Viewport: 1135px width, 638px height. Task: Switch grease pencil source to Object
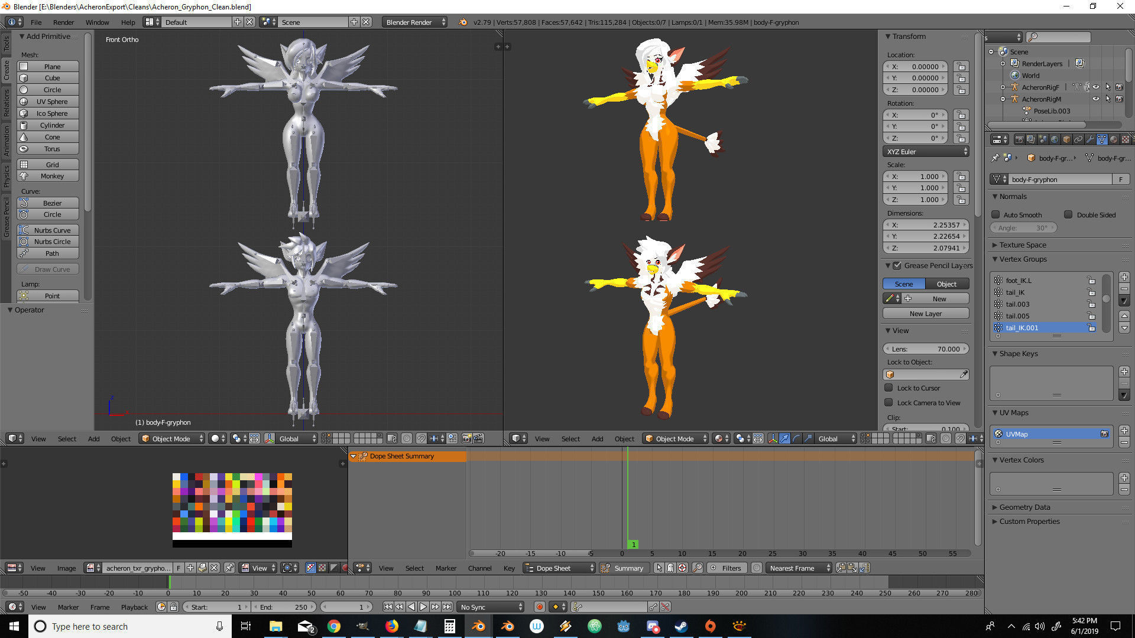pos(947,284)
